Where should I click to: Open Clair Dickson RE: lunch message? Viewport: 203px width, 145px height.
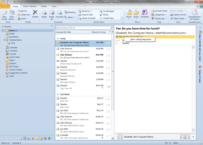pyautogui.click(x=83, y=50)
